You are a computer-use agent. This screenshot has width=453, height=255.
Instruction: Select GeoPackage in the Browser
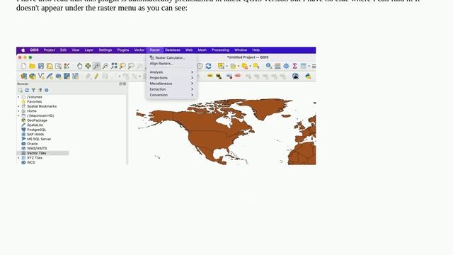point(37,120)
